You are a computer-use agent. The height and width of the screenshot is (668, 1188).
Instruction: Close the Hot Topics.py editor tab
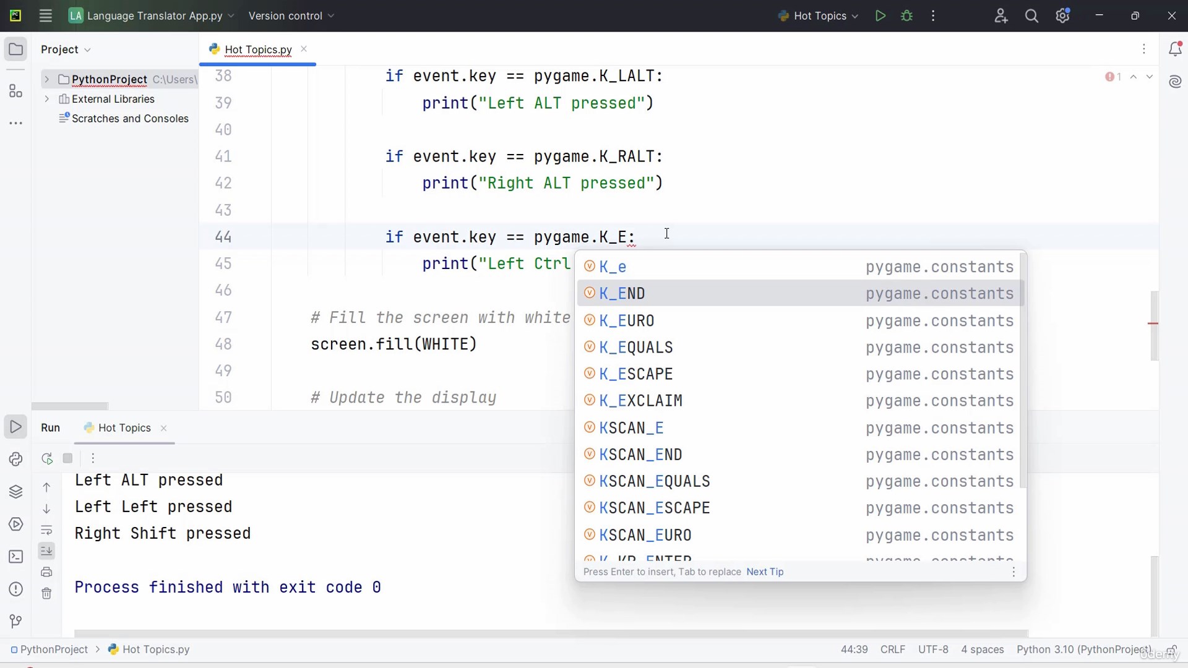(x=304, y=49)
